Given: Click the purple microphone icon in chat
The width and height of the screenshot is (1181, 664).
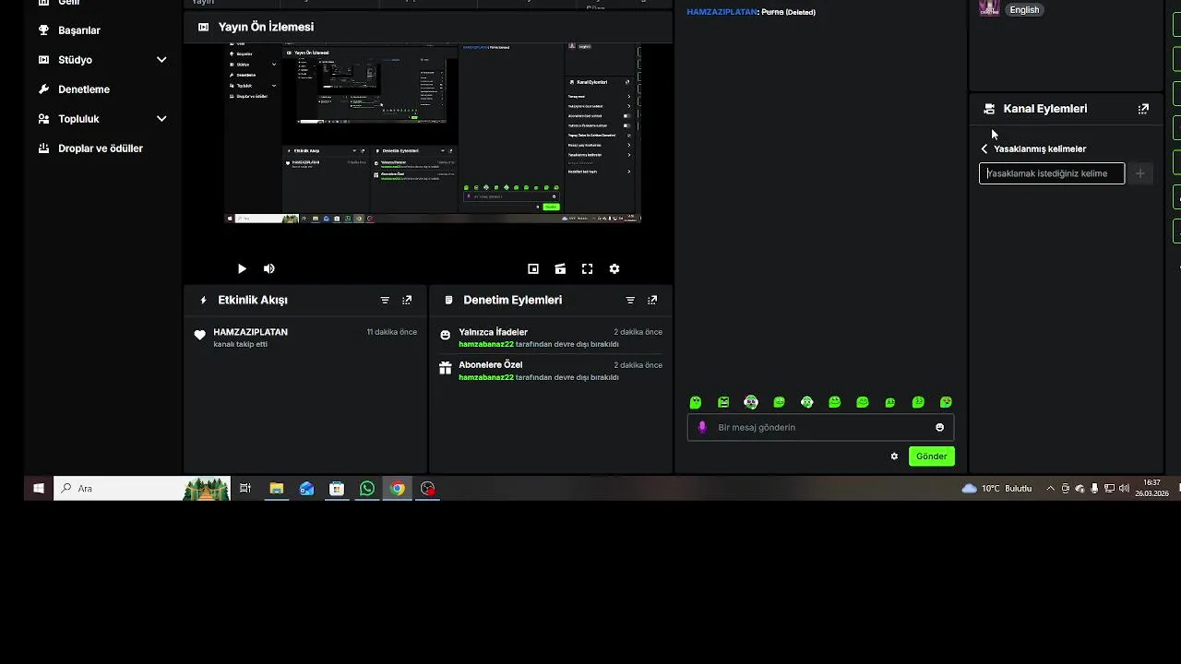Looking at the screenshot, I should 702,427.
